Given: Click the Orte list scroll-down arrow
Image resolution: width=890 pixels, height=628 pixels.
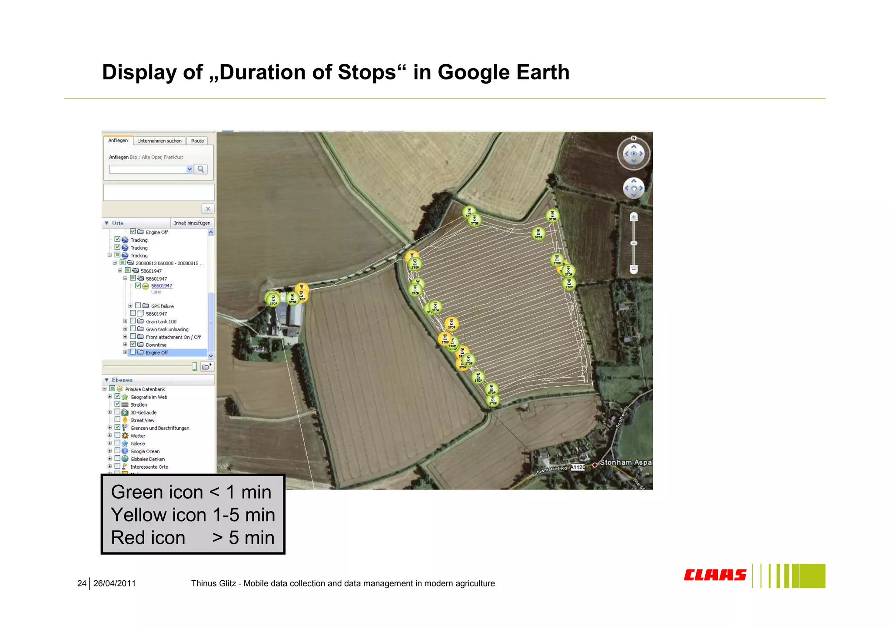Looking at the screenshot, I should coord(211,356).
